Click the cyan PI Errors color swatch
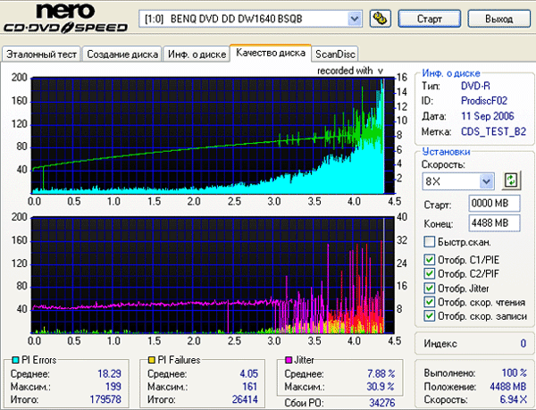The height and width of the screenshot is (410, 536). 11,360
